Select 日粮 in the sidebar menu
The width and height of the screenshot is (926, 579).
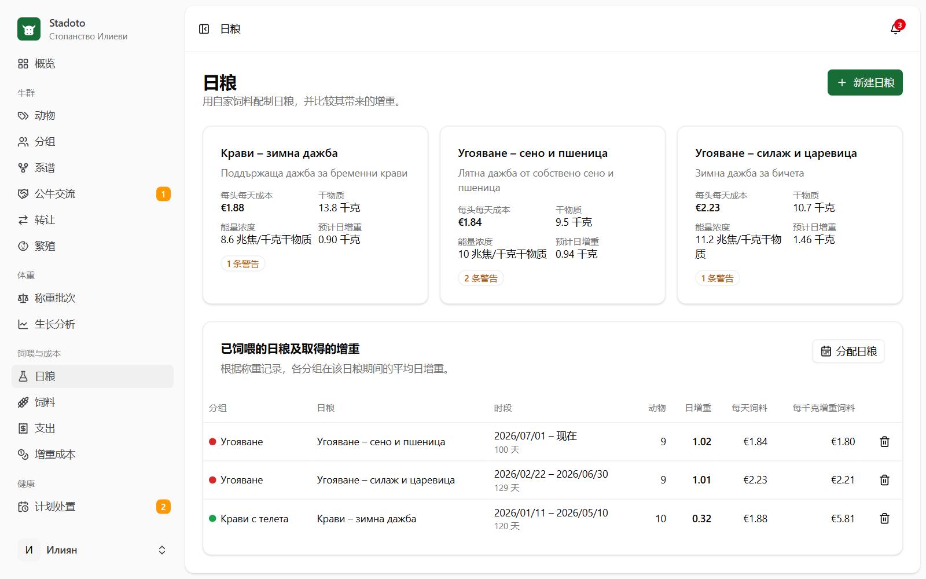pos(93,376)
